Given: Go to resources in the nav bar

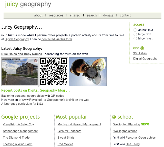Looking at the screenshot, I should pyautogui.click(x=56, y=15).
